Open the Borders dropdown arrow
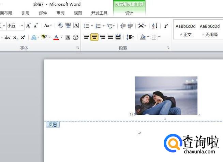The height and width of the screenshot is (162, 223). [x=159, y=37]
